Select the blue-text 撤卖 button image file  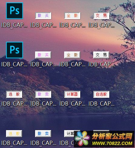pos(43,134)
